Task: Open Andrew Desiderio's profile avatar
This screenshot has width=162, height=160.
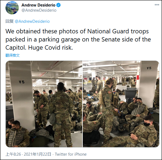Action: tap(12, 8)
